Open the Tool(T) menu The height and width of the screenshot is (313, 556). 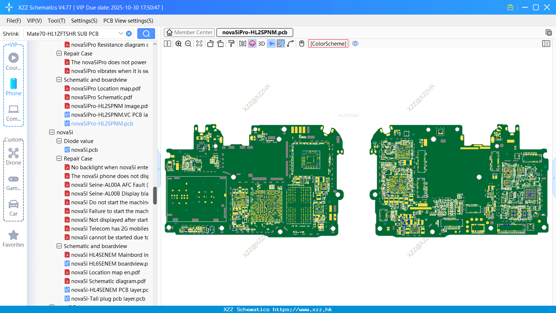(x=57, y=21)
